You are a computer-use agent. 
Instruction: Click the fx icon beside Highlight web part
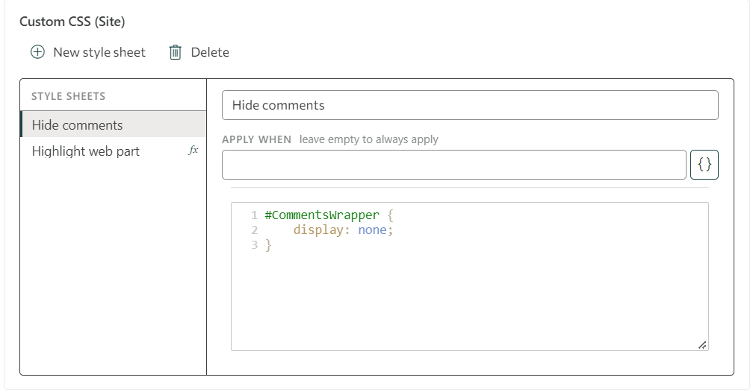[193, 150]
